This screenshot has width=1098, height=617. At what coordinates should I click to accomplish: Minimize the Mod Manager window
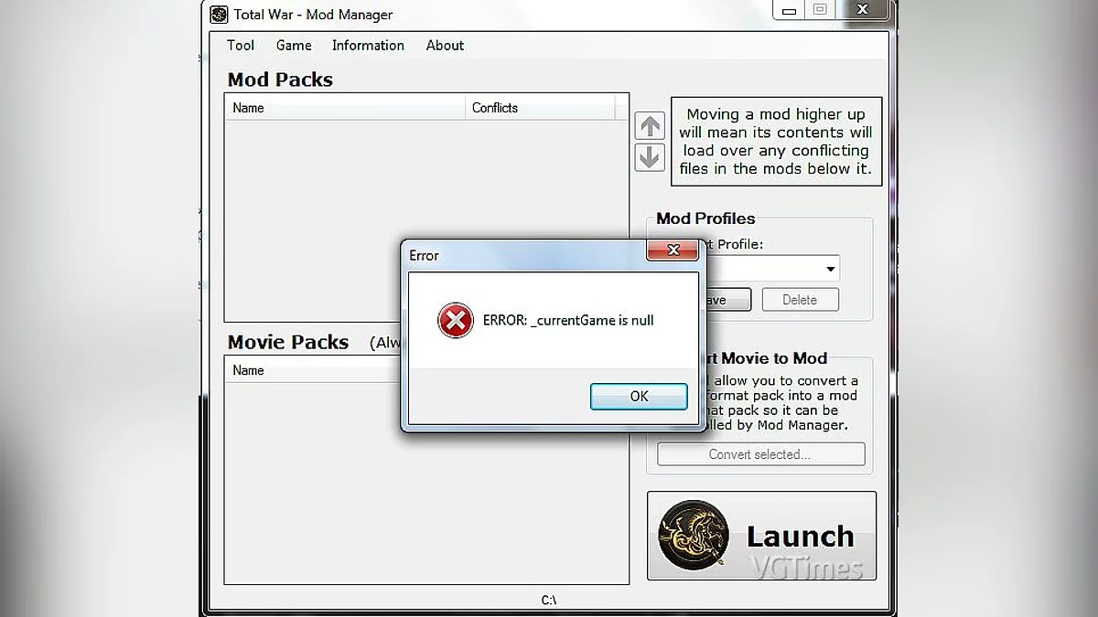789,10
